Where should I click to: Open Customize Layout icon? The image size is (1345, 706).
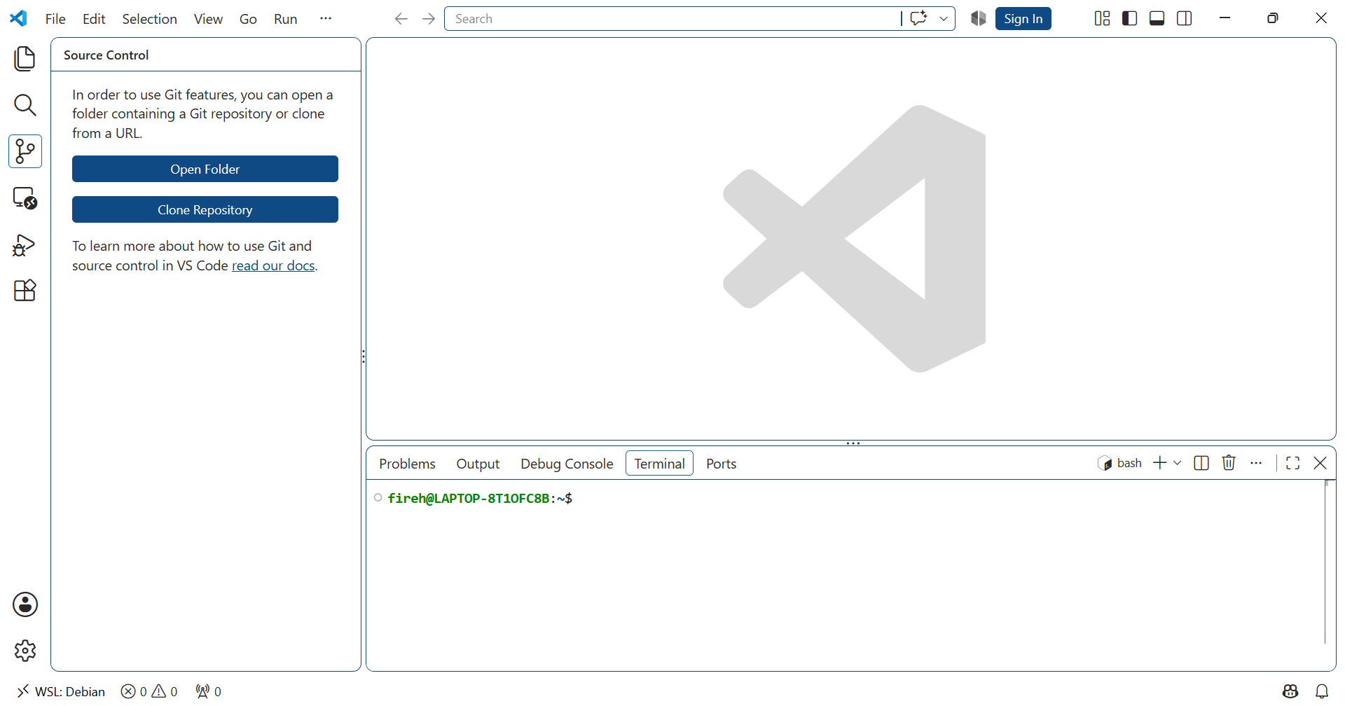click(x=1102, y=18)
